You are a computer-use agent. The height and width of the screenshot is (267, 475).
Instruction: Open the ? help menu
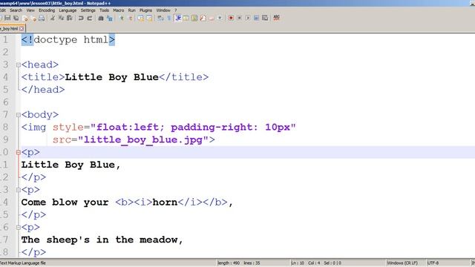[176, 10]
